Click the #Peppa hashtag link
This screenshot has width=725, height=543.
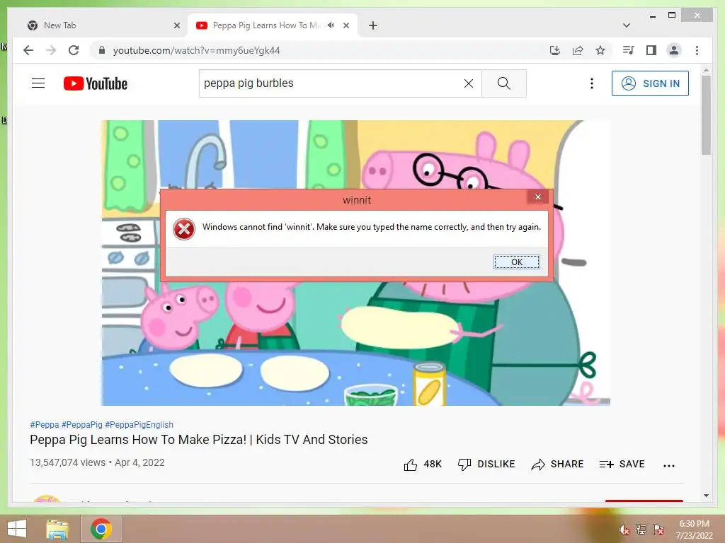point(45,424)
